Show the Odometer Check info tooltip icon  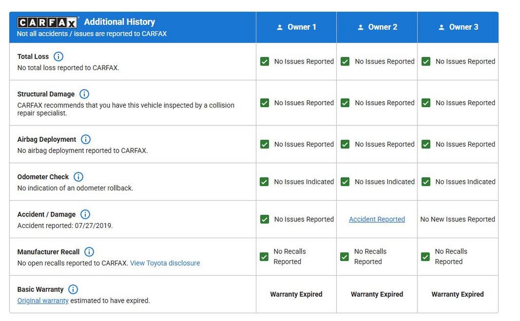coord(78,177)
